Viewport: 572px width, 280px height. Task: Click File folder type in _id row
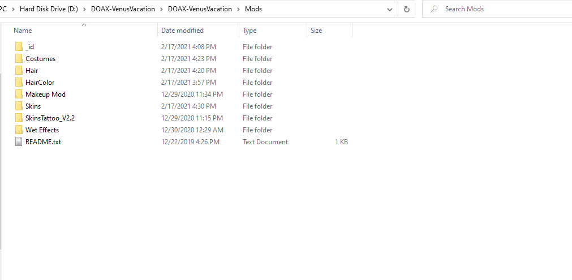[257, 47]
